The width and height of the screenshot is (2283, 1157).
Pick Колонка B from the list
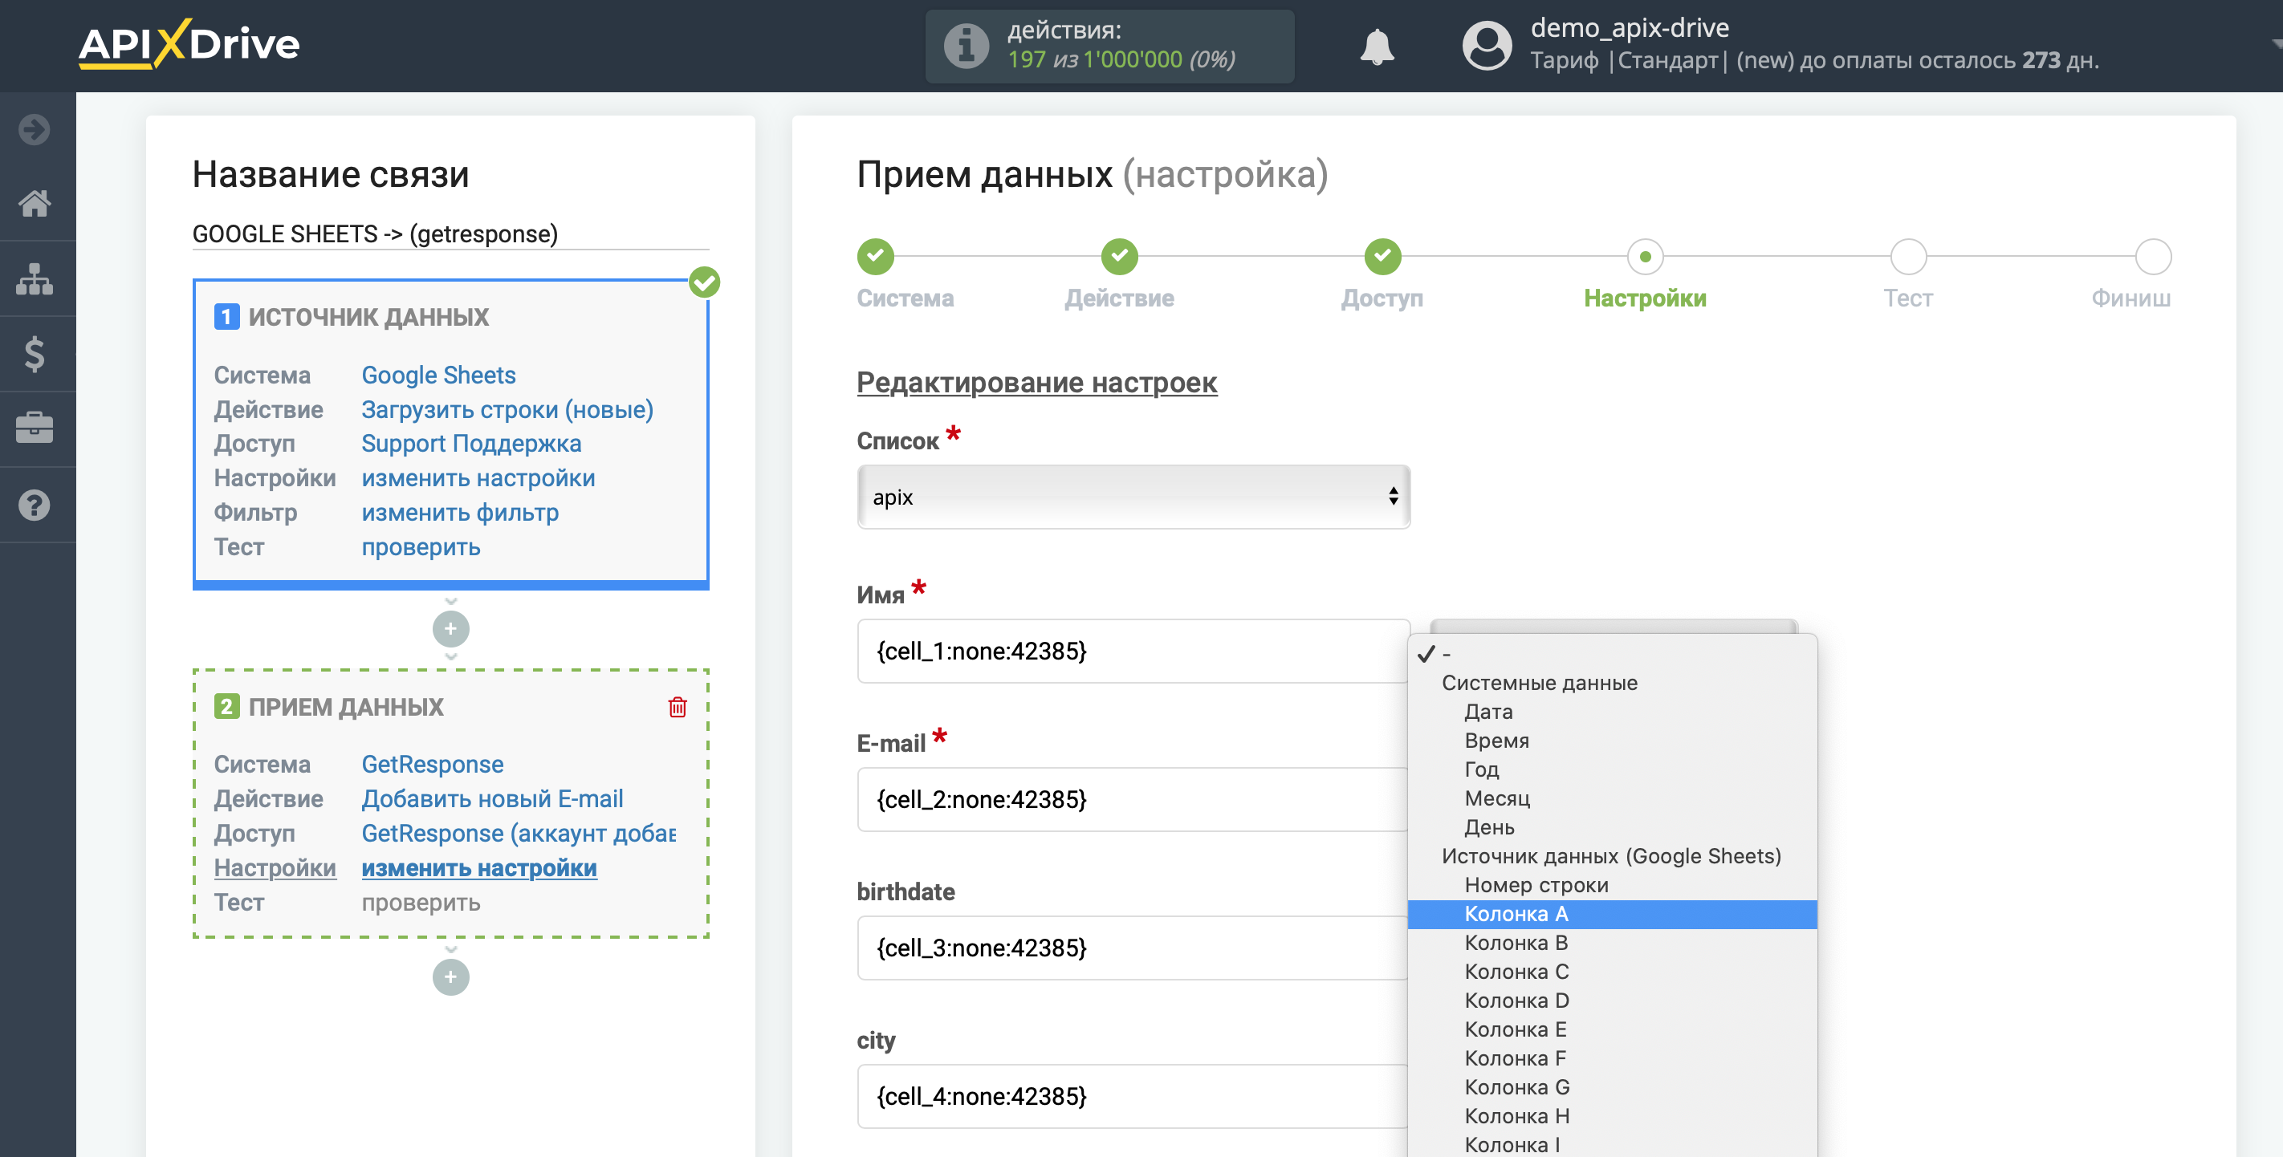[1612, 943]
